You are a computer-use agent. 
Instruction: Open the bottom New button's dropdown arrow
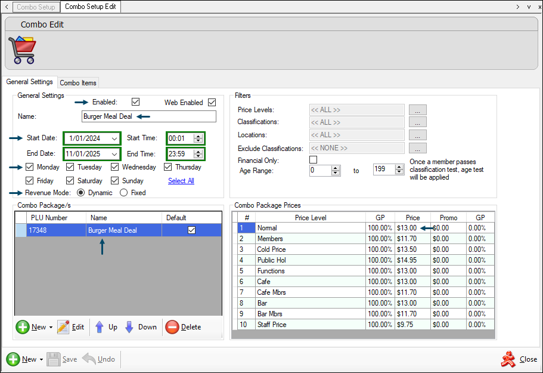pos(41,360)
